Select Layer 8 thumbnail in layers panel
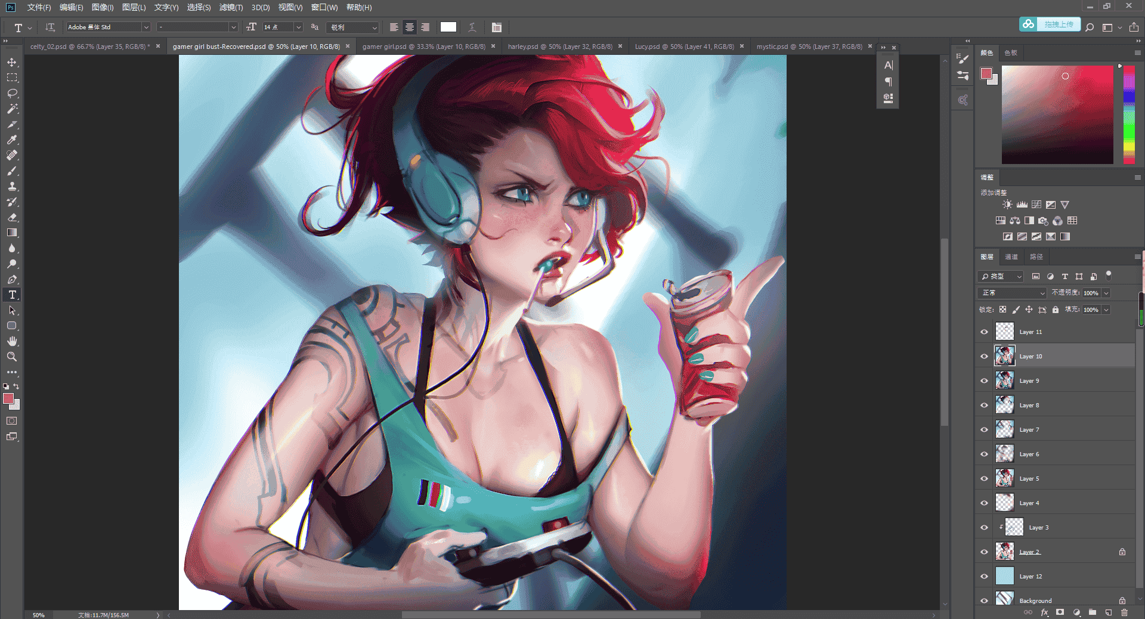Viewport: 1145px width, 619px height. pos(1005,405)
